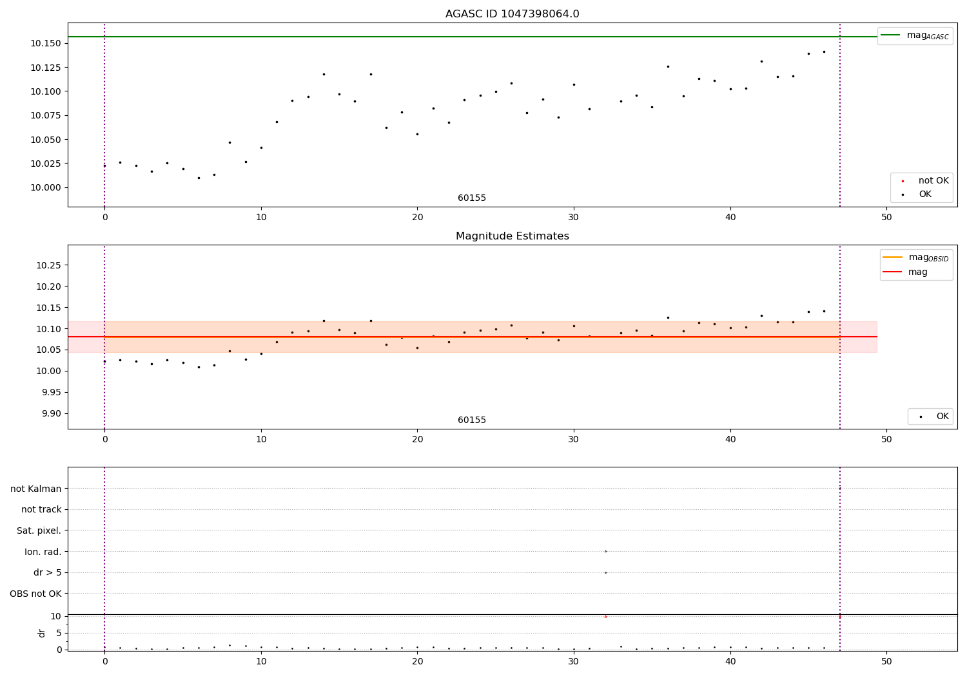This screenshot has height=676, width=967.
Task: Click the rotated 'dr' axis label
Action: click(x=42, y=633)
